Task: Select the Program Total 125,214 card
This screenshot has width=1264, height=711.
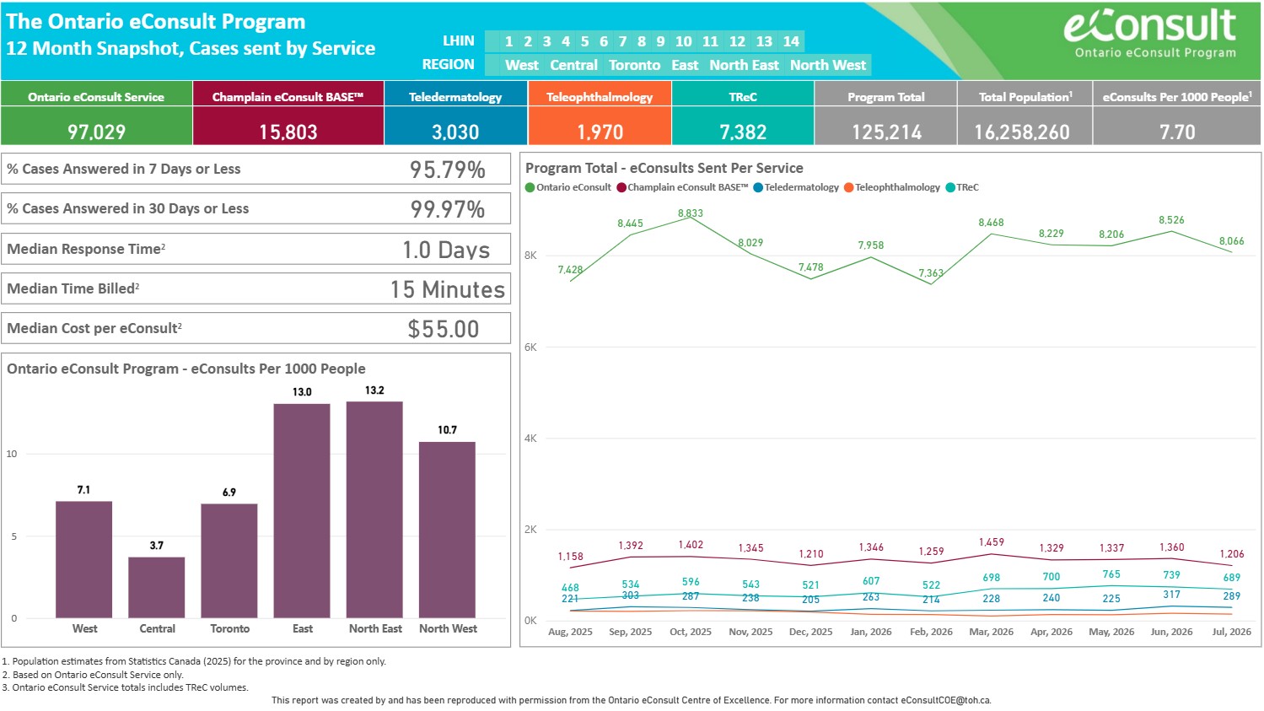Action: (886, 113)
